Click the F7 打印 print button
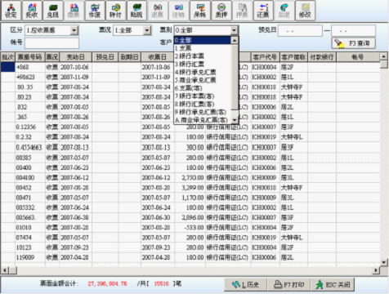The width and height of the screenshot is (389, 294). [288, 285]
